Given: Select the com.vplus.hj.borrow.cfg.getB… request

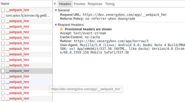Looking at the screenshot, I should [26, 16].
